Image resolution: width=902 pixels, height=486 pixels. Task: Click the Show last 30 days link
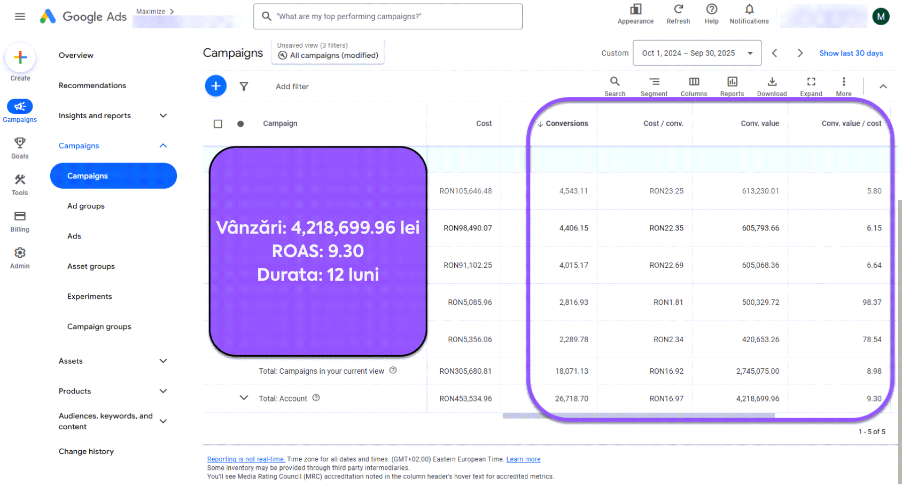pyautogui.click(x=851, y=53)
